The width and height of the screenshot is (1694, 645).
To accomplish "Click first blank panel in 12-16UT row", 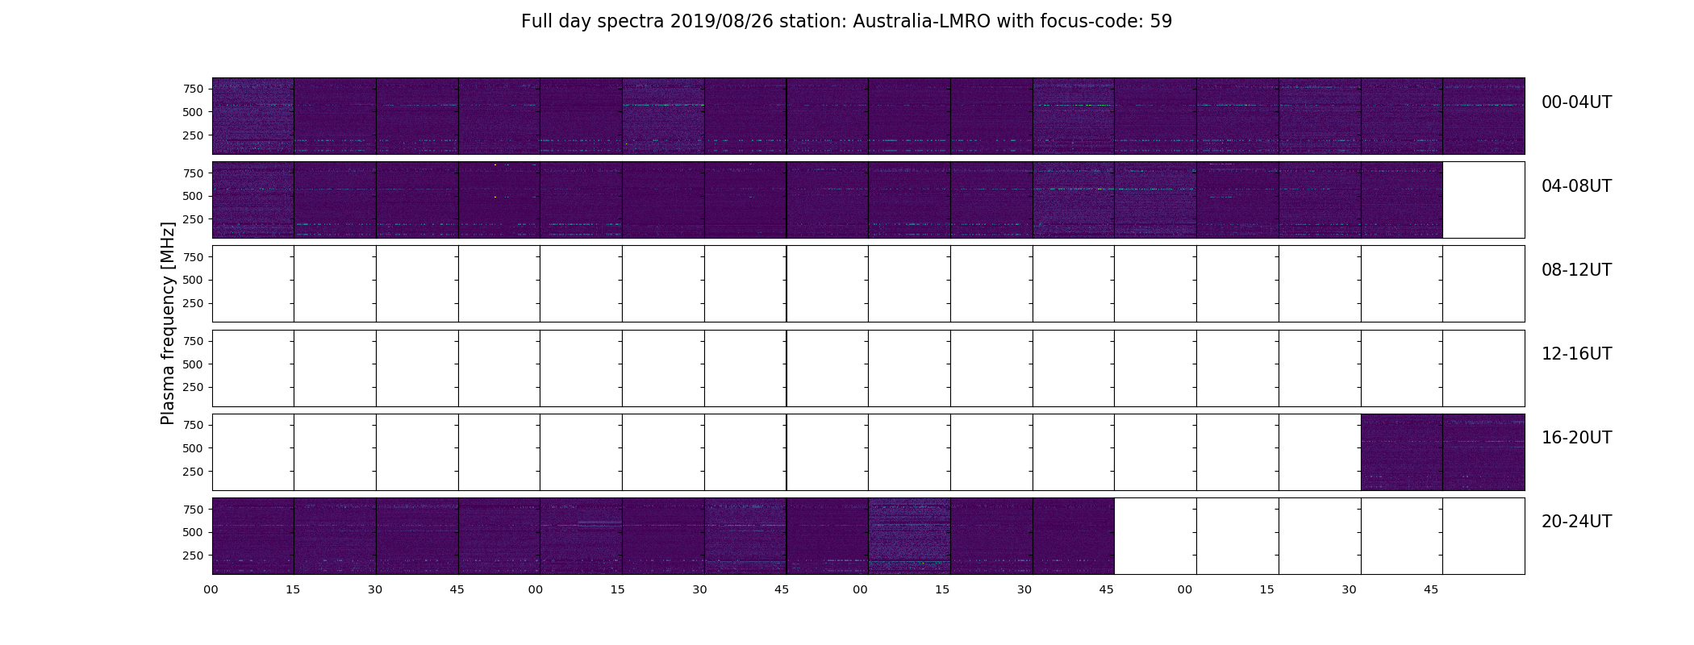I will coord(252,368).
